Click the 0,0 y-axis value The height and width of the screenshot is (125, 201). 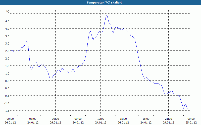7,88
